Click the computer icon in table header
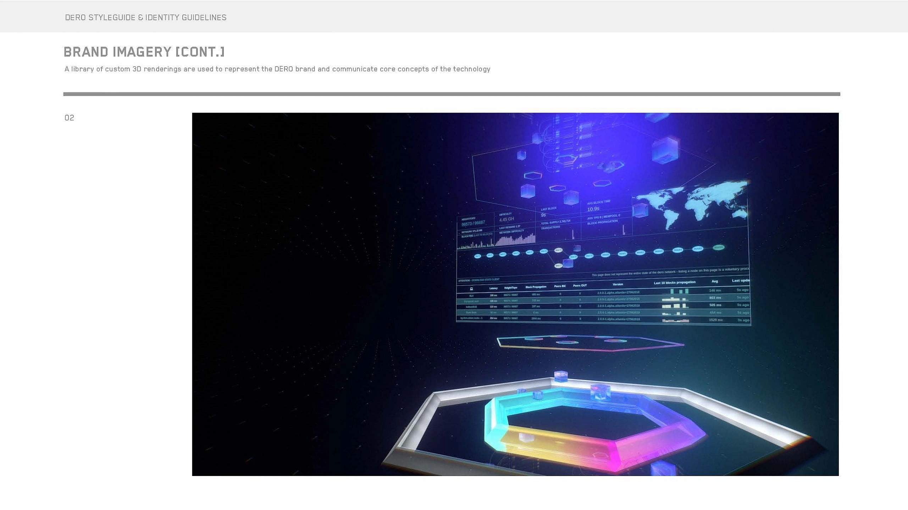Viewport: 908px width, 510px height. (471, 289)
